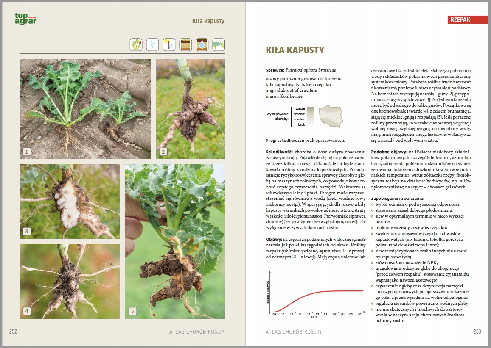Click the soil layers profile icon
The image size is (491, 348).
pyautogui.click(x=186, y=44)
